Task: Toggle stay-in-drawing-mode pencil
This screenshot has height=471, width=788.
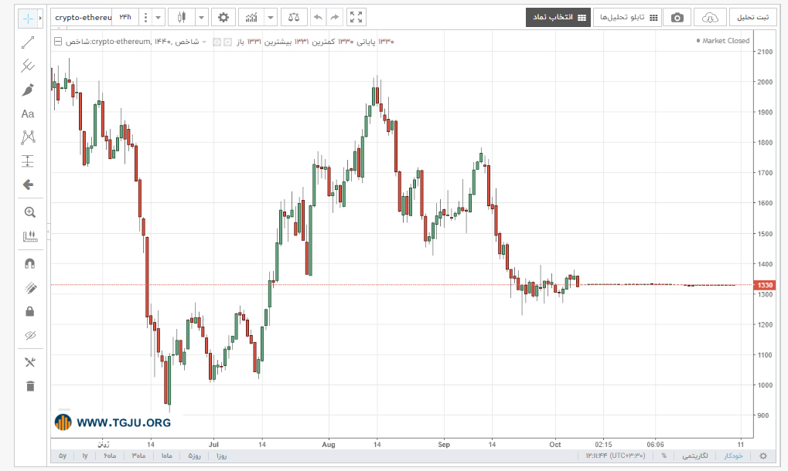Action: click(x=30, y=288)
